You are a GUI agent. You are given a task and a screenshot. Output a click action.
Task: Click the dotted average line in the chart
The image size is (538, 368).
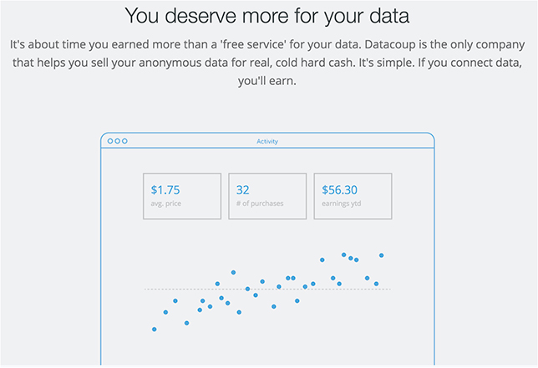[267, 290]
